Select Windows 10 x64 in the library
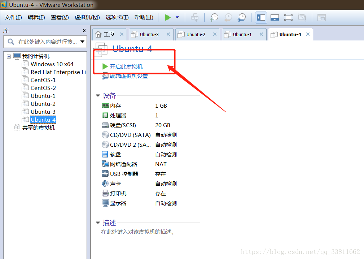 (52, 64)
